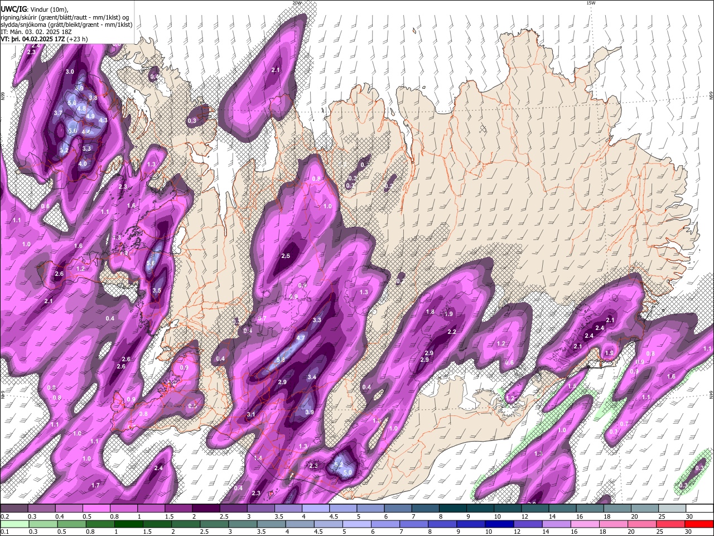Click the '4.7' precipitation value on the map
This screenshot has width=714, height=536.
tap(301, 338)
